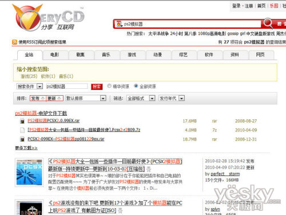Toggle sort by 更新 date
Viewport: 286px width, 215px height.
(x=55, y=99)
